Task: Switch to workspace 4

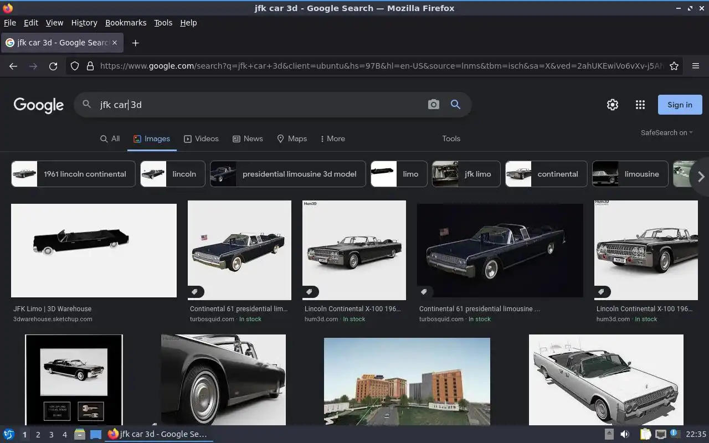Action: tap(64, 435)
